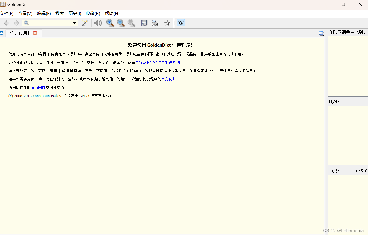The width and height of the screenshot is (368, 235).
Task: Open the tab list icon at right
Action: click(321, 34)
